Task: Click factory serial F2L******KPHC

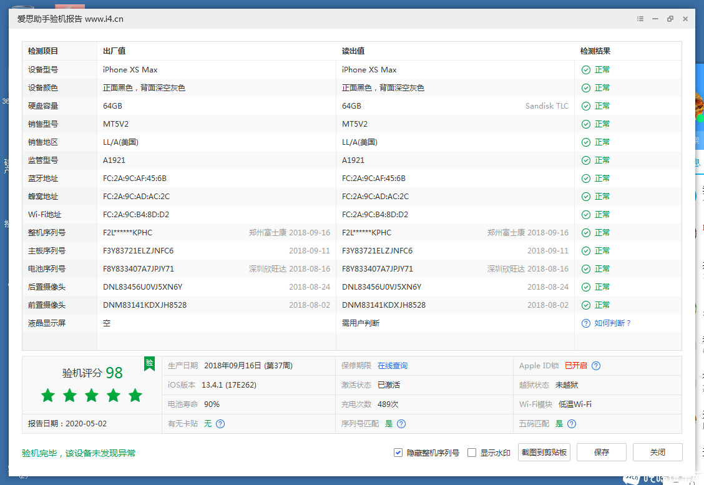Action: coord(127,233)
